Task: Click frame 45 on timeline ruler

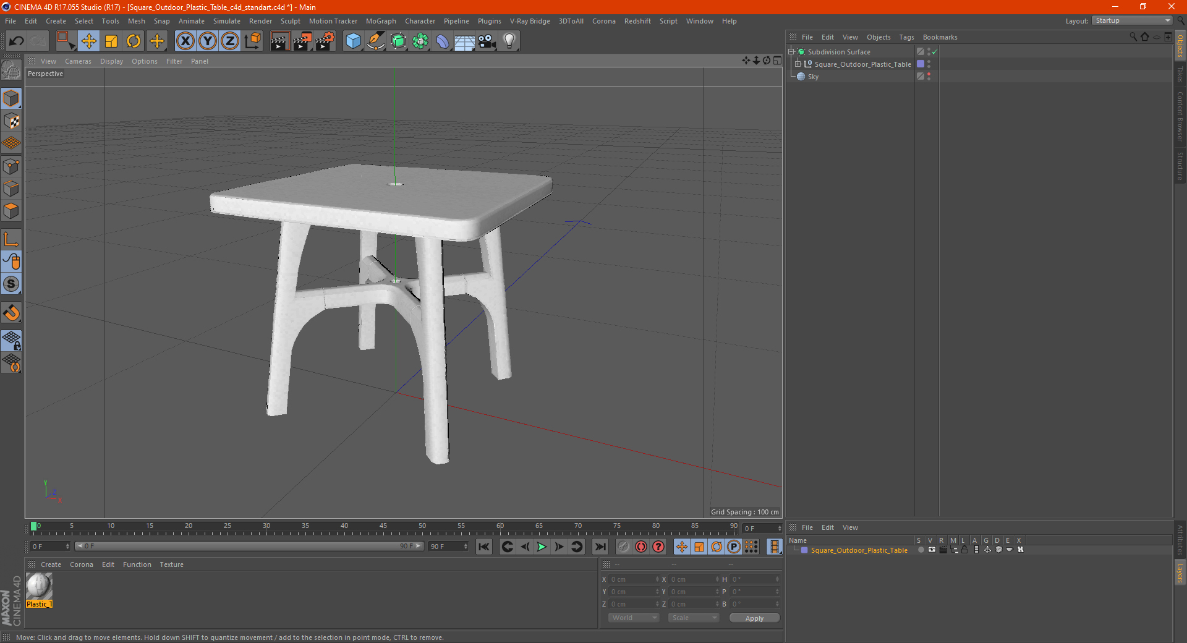Action: point(383,526)
